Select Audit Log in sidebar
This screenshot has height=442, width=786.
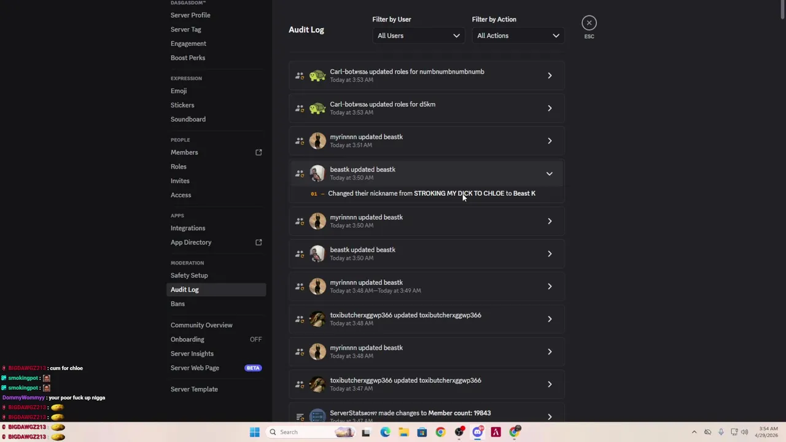(216, 289)
